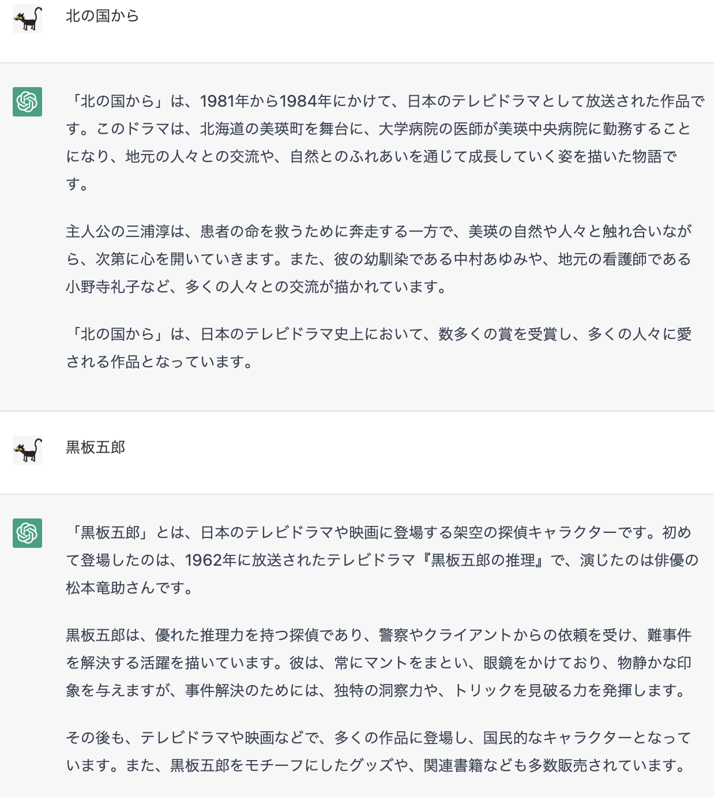
Task: Click the cat avatar beside 北の国から
Action: pyautogui.click(x=28, y=18)
